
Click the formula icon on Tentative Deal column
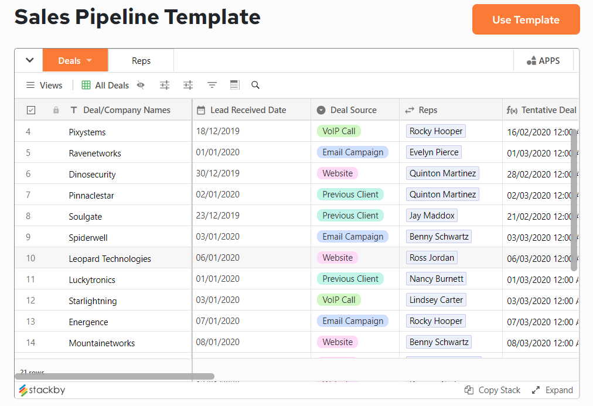point(512,110)
